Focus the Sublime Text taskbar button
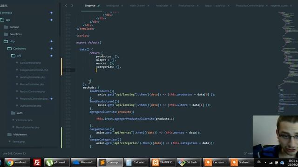 click(110, 162)
